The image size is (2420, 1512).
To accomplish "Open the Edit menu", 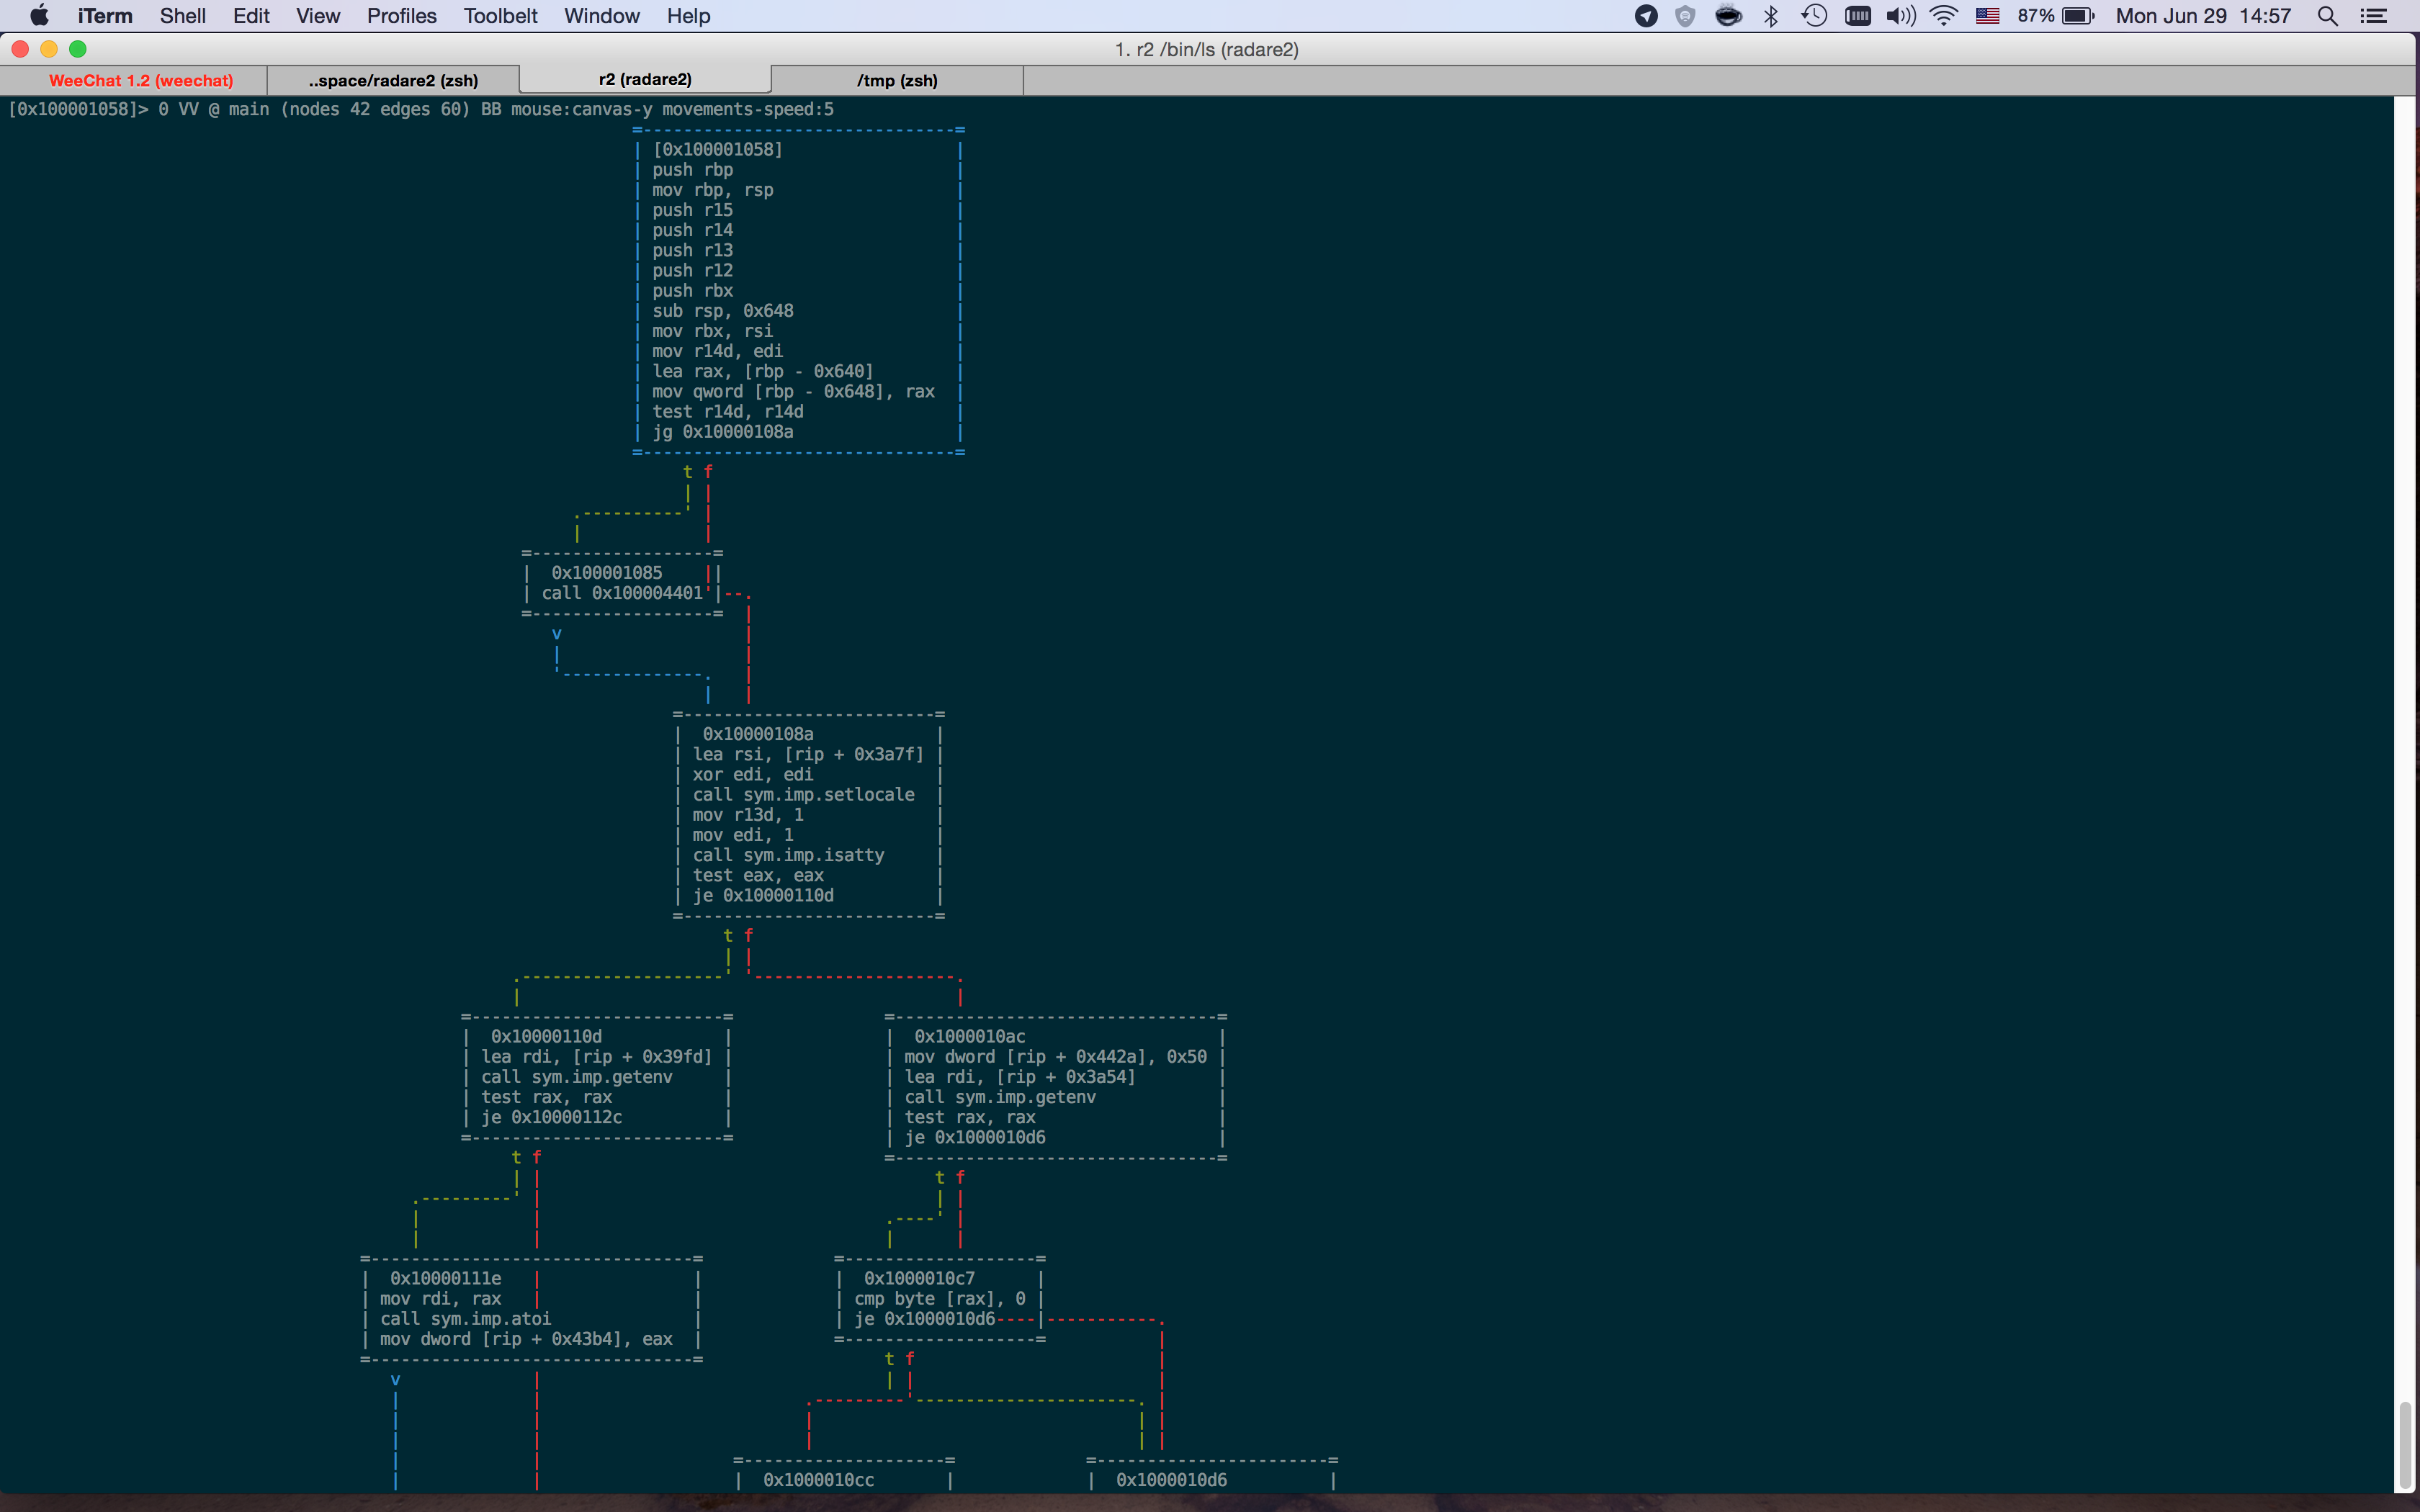I will [x=251, y=16].
